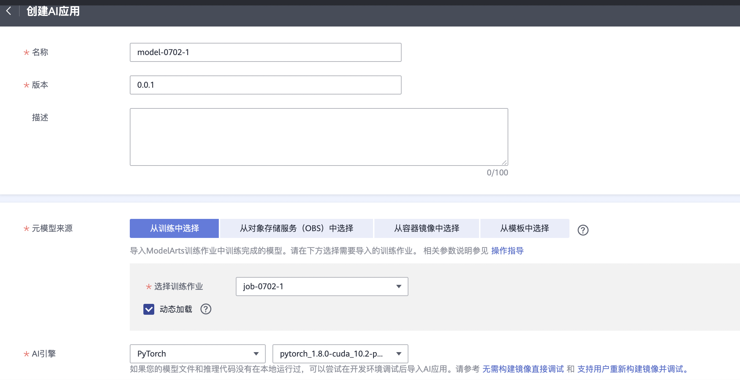Click inside the 描述 description textarea

click(x=319, y=137)
